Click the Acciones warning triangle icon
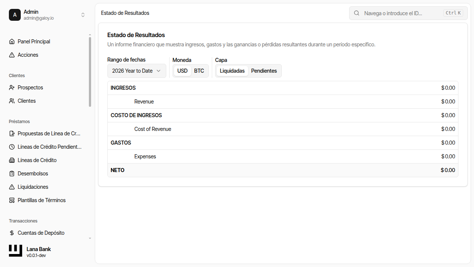Image resolution: width=474 pixels, height=267 pixels. tap(12, 55)
